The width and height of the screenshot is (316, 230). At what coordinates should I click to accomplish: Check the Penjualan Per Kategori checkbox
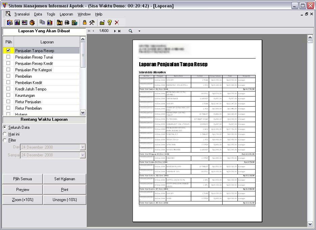[x=8, y=70]
